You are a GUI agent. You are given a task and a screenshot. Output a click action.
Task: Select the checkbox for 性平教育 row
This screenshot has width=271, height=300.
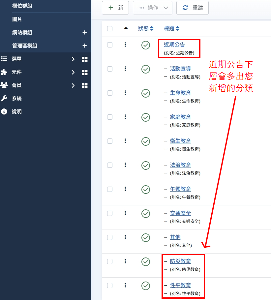(x=110, y=285)
